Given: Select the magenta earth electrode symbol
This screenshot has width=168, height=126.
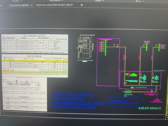Looking at the screenshot, I should [x=157, y=101].
